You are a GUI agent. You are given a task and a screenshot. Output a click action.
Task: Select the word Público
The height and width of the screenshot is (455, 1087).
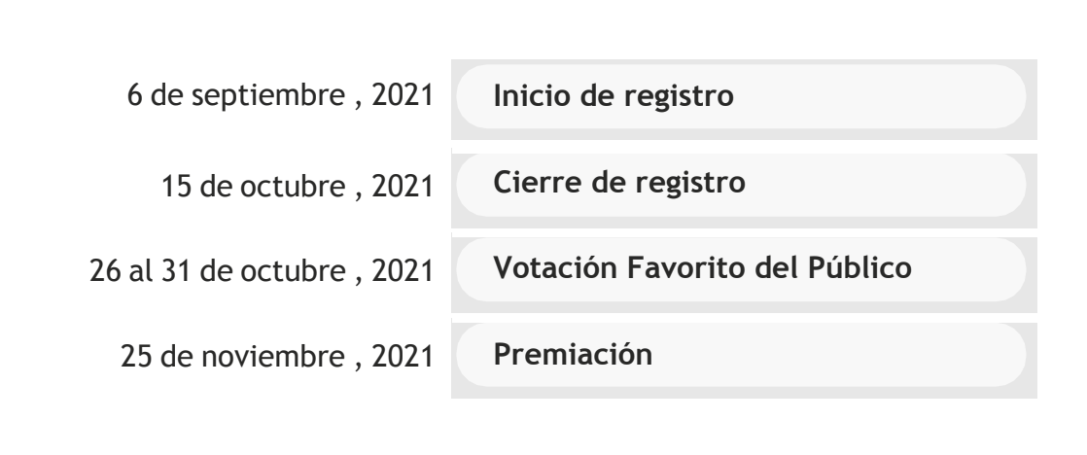[x=859, y=267]
